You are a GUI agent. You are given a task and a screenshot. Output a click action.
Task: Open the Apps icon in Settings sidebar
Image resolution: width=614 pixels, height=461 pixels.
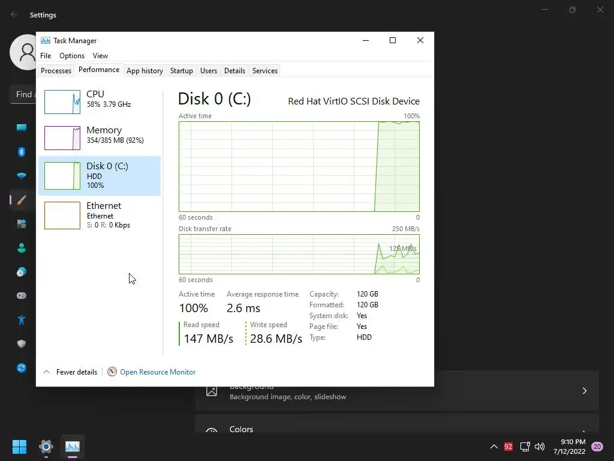pos(22,224)
